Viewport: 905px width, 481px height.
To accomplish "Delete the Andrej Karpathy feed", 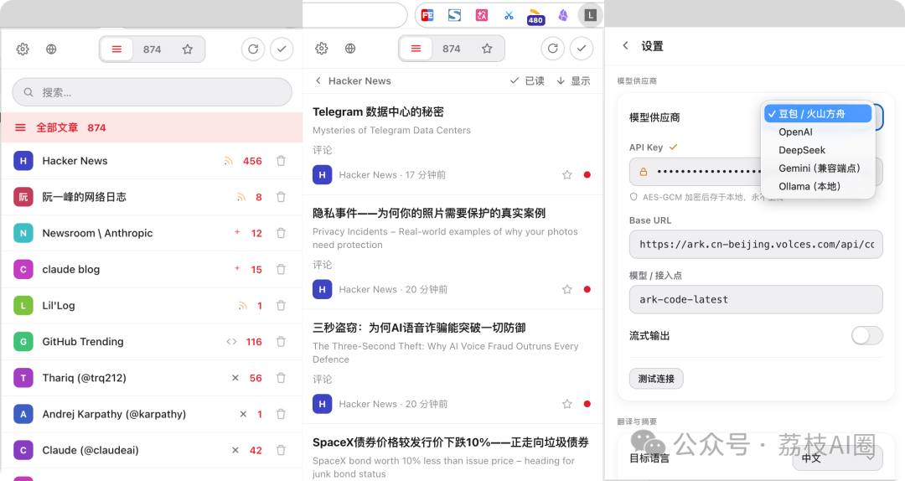I will click(x=281, y=414).
